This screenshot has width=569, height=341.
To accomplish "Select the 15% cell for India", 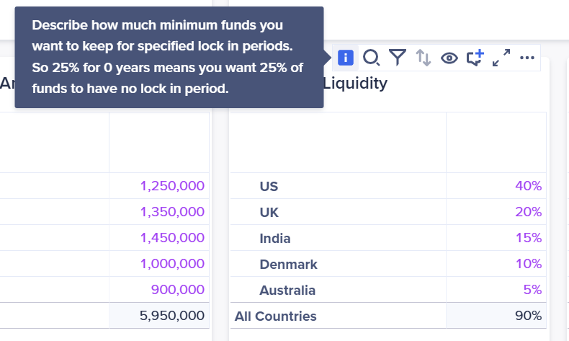I will pyautogui.click(x=496, y=238).
